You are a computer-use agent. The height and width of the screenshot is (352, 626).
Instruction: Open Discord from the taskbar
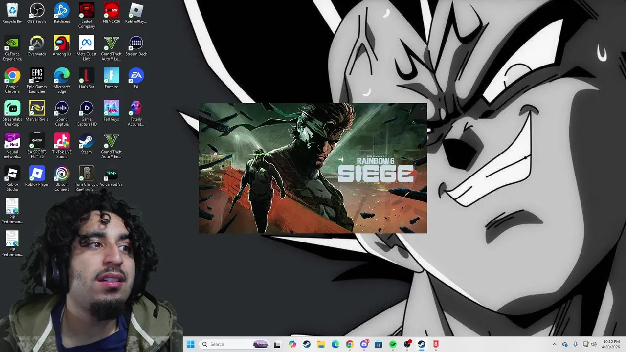coord(364,344)
